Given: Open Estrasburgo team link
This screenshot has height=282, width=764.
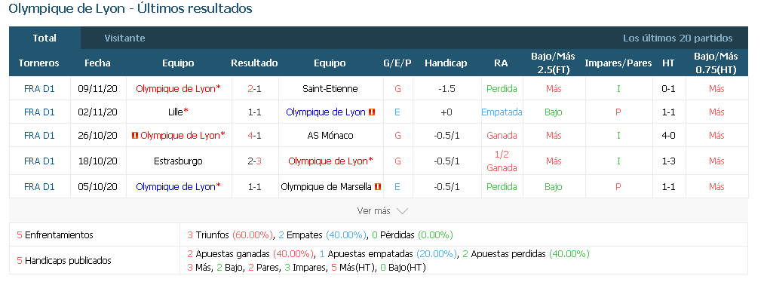Looking at the screenshot, I should (178, 161).
